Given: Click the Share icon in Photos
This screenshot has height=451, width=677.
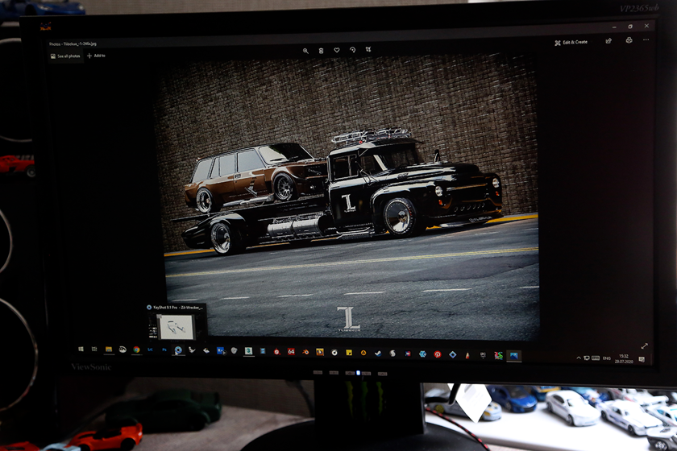Looking at the screenshot, I should coord(608,40).
